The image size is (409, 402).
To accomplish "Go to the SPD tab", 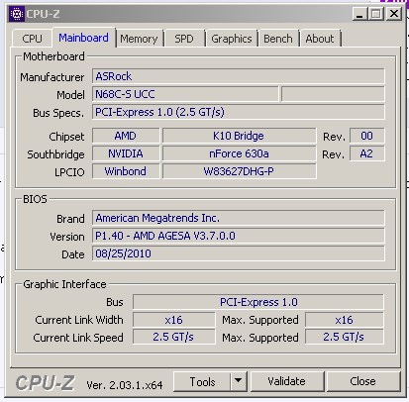I will coord(184,39).
